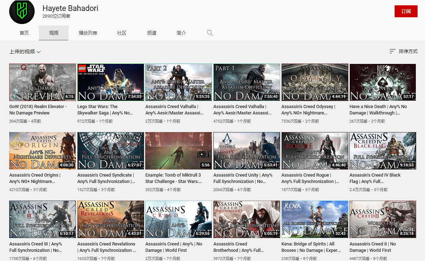Select the 播放列表 tab
The height and width of the screenshot is (261, 425).
[88, 33]
